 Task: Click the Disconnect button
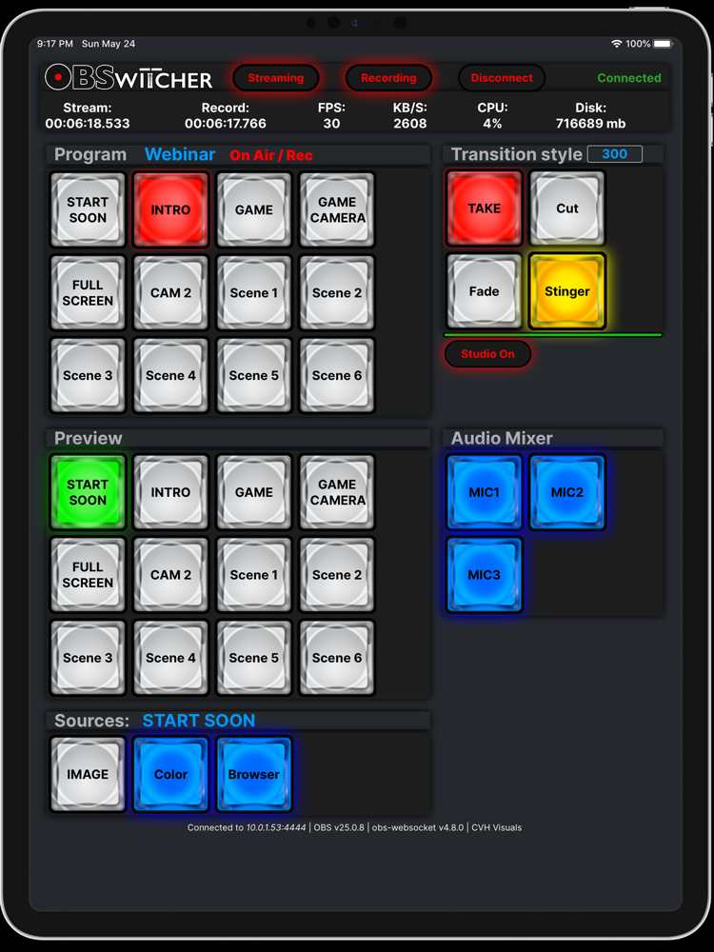pyautogui.click(x=502, y=78)
